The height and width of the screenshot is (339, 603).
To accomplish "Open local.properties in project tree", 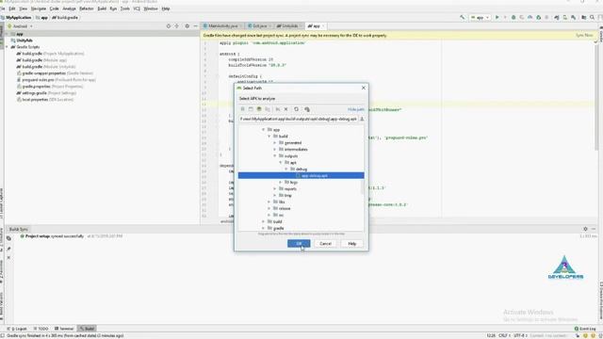I will tap(44, 100).
